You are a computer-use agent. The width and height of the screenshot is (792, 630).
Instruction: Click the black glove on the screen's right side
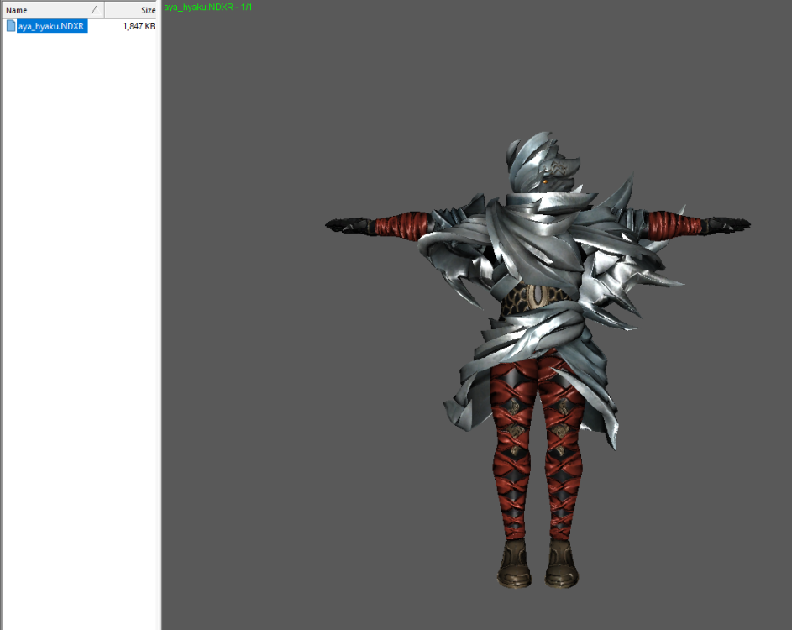pos(727,224)
